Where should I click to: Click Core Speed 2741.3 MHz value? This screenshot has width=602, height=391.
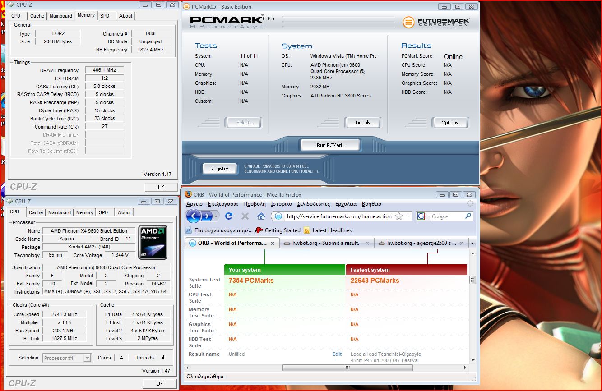(x=64, y=314)
